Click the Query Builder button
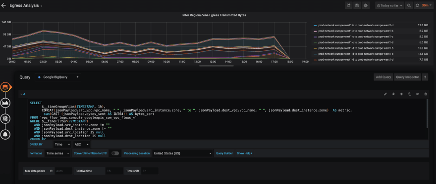436x184 pixels. pos(224,153)
